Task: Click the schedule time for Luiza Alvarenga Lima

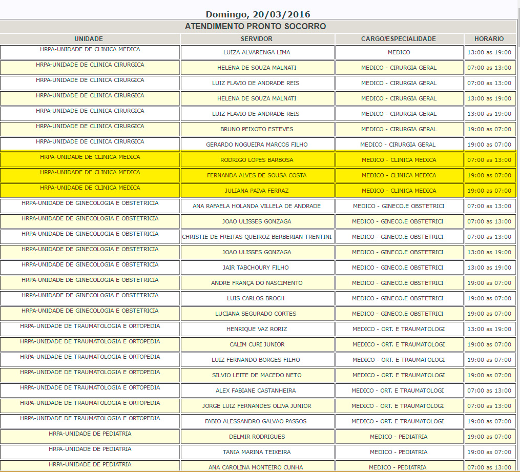Action: pyautogui.click(x=489, y=52)
